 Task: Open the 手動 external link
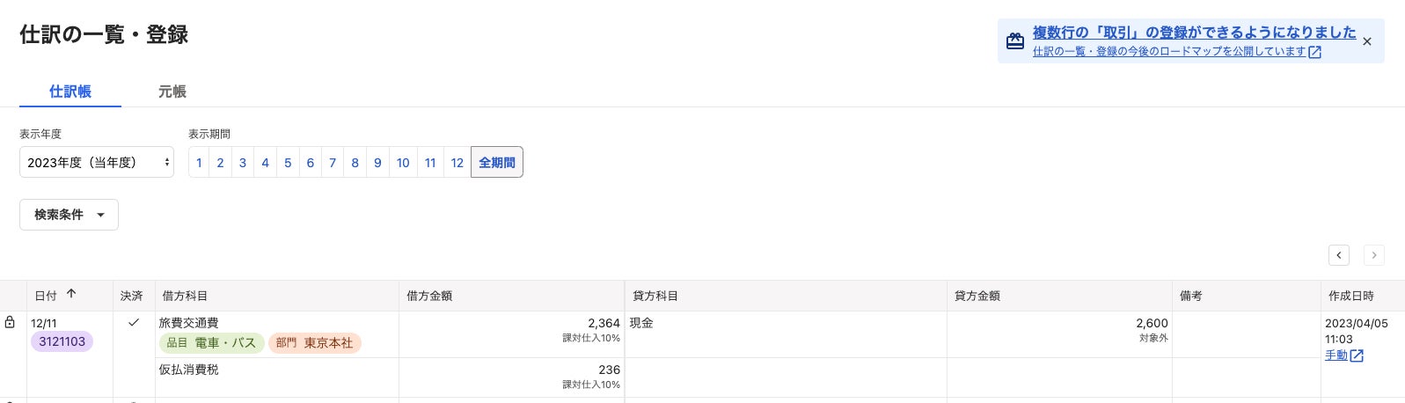pos(1343,355)
